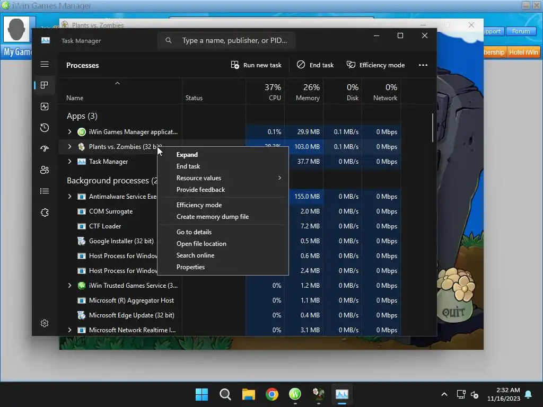The height and width of the screenshot is (407, 543).
Task: Click End task in Task Manager toolbar
Action: pyautogui.click(x=315, y=65)
